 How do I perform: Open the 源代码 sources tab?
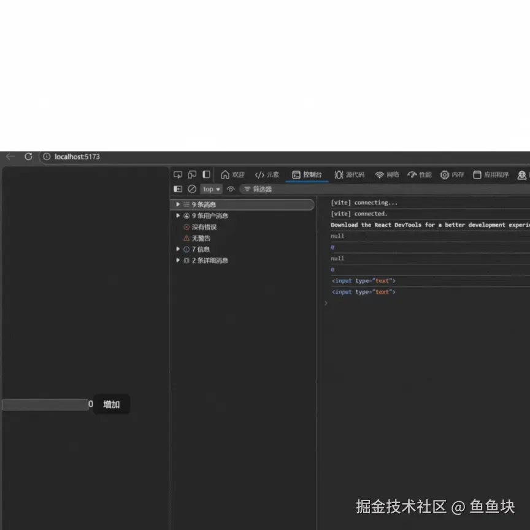tap(350, 175)
